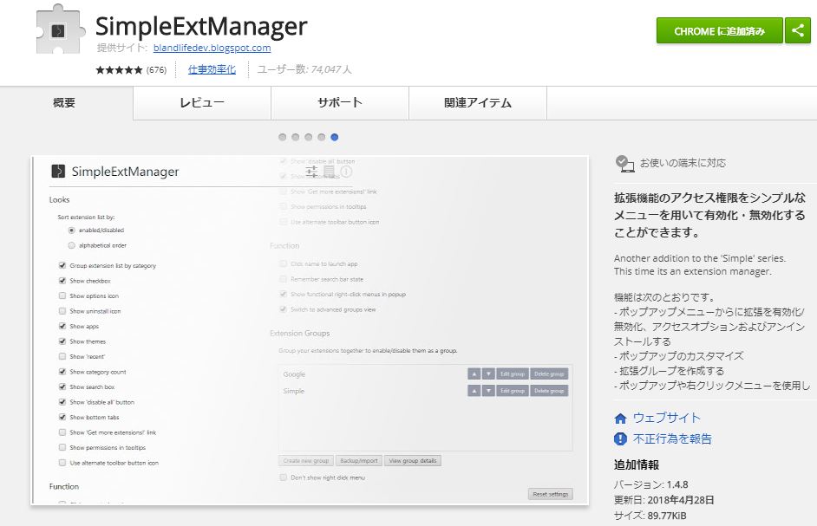Click the 更新日: 2018年4月28日 text
This screenshot has height=526, width=817.
point(663,501)
